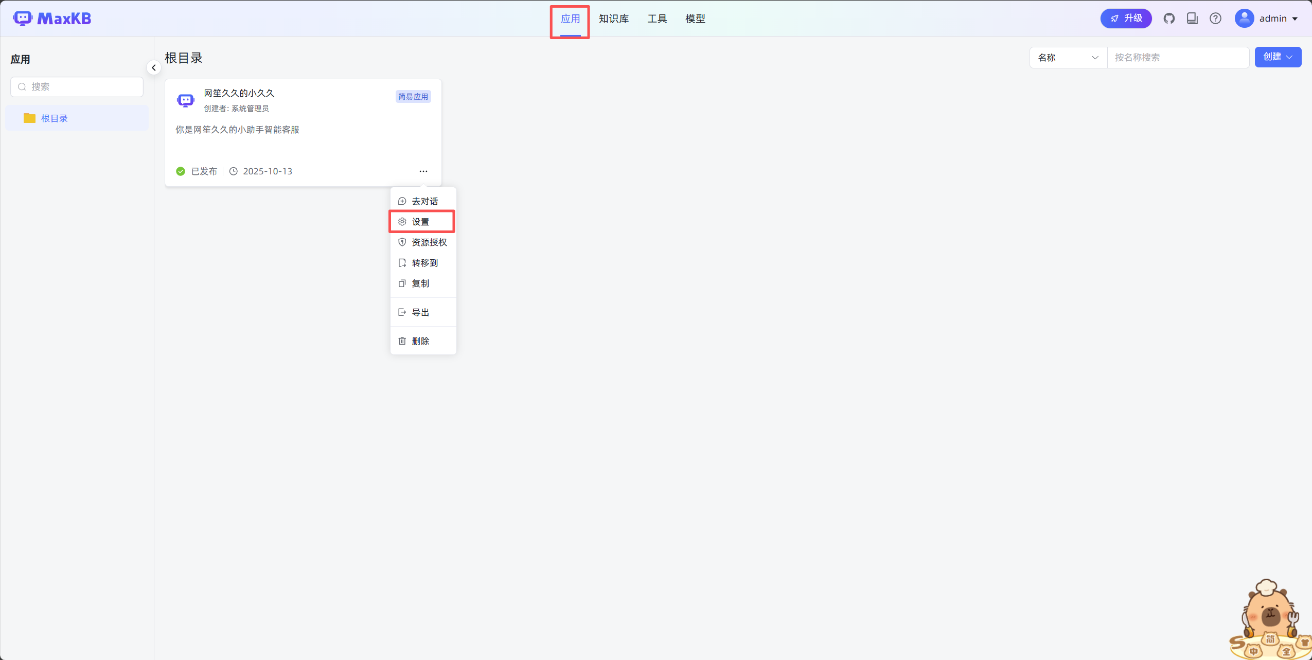Select 根目录 folder in the tree

(54, 118)
